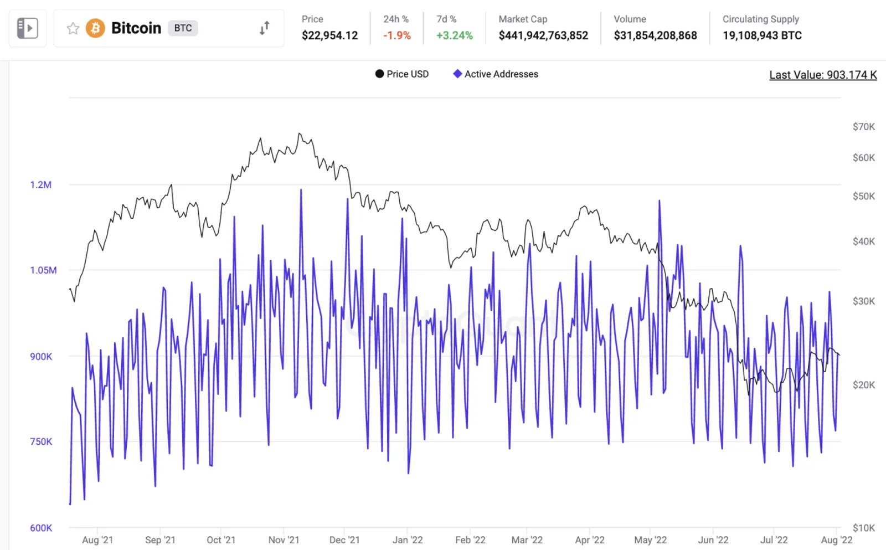The image size is (886, 550).
Task: Click the Aug '21 date label
Action: pyautogui.click(x=97, y=540)
